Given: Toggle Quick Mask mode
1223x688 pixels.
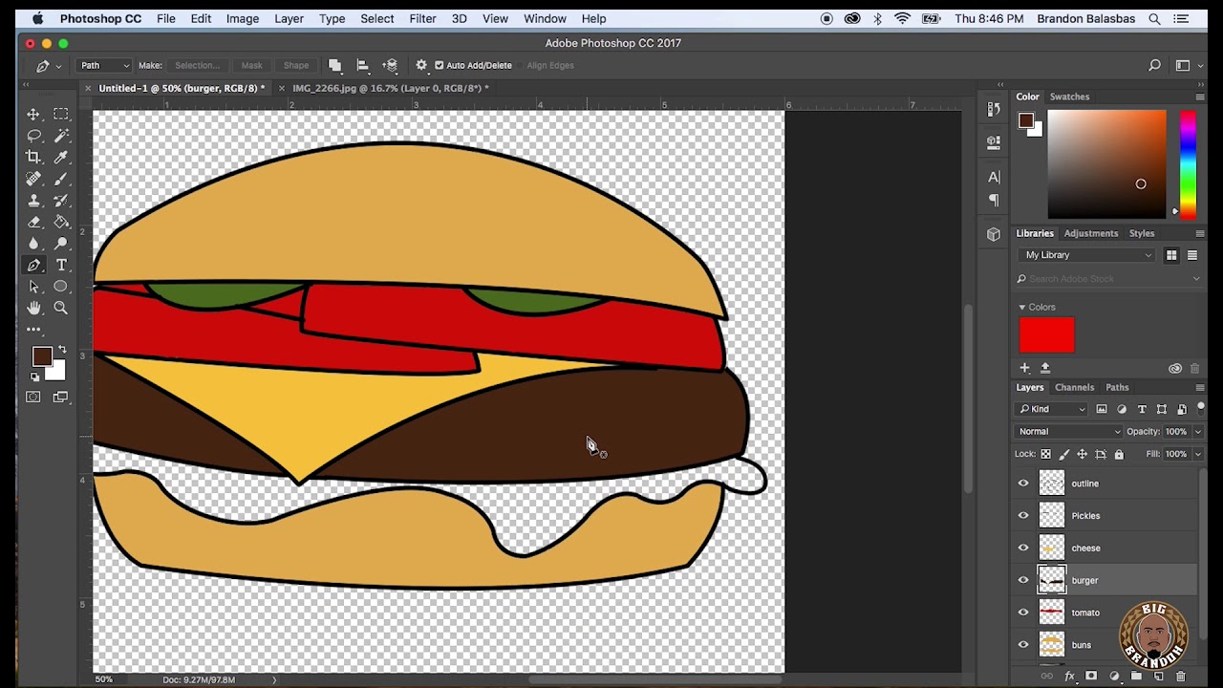Looking at the screenshot, I should click(33, 398).
